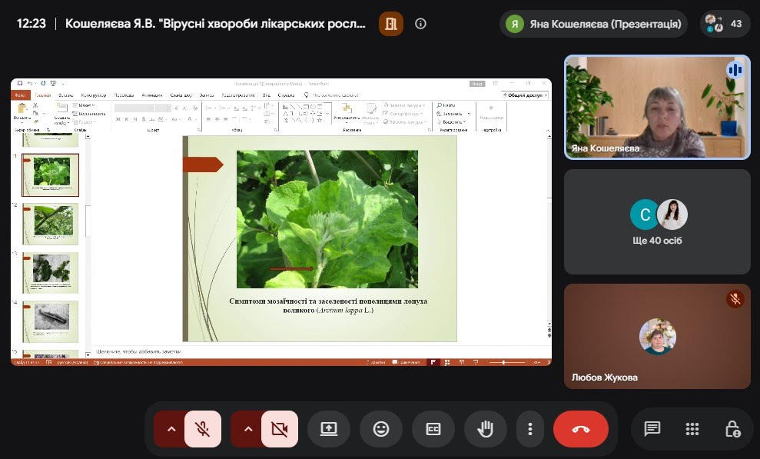Expand audio settings chevron beside microphone

pyautogui.click(x=171, y=429)
